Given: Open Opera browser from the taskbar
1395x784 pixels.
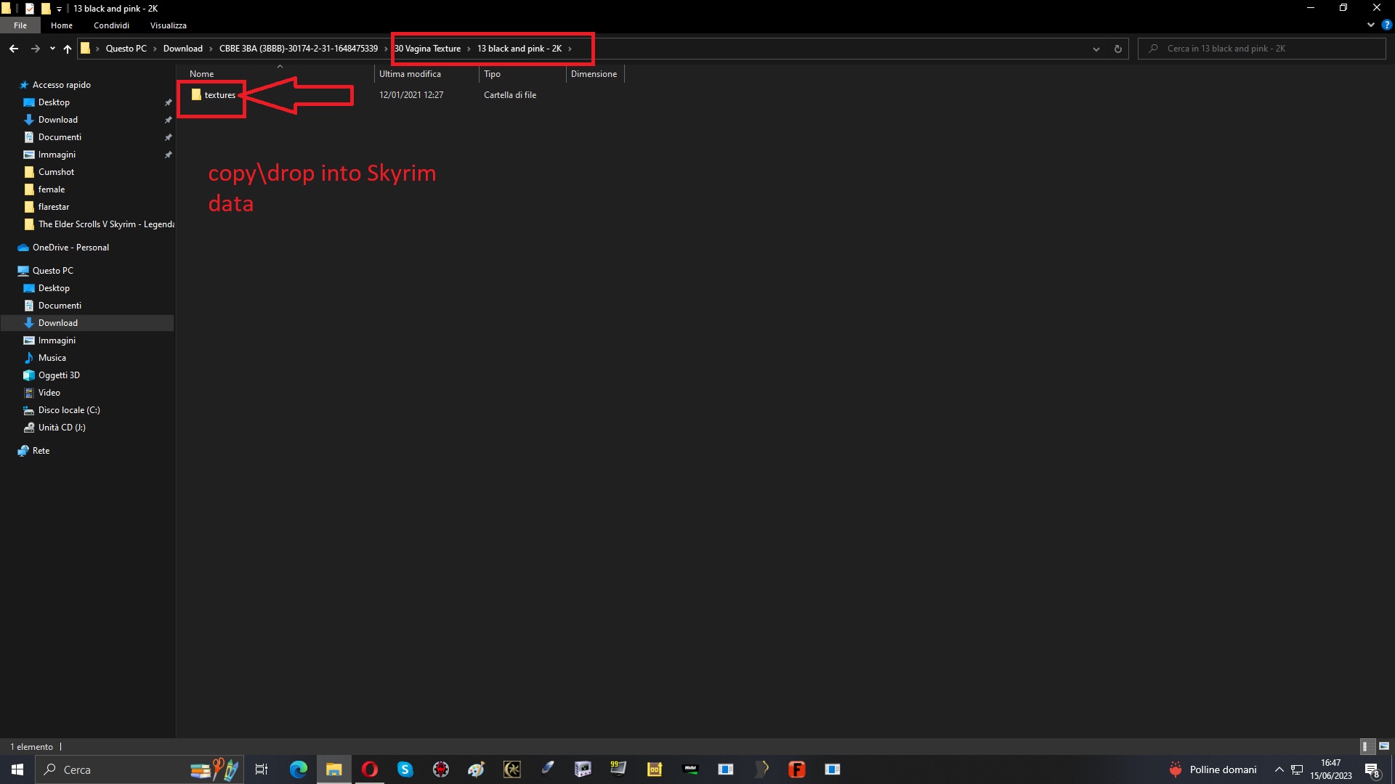Looking at the screenshot, I should pyautogui.click(x=370, y=769).
